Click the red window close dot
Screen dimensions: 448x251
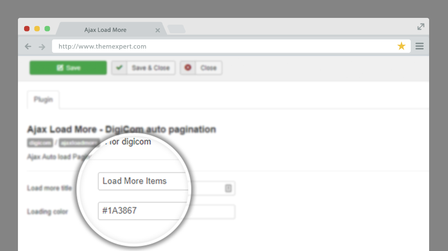click(x=27, y=28)
